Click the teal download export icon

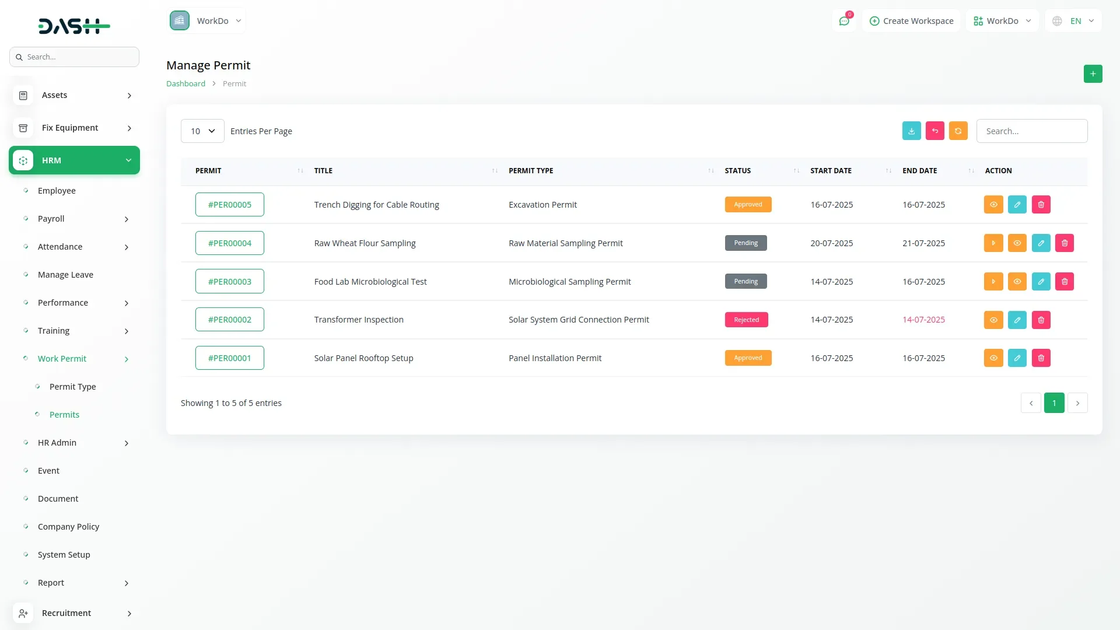tap(911, 131)
